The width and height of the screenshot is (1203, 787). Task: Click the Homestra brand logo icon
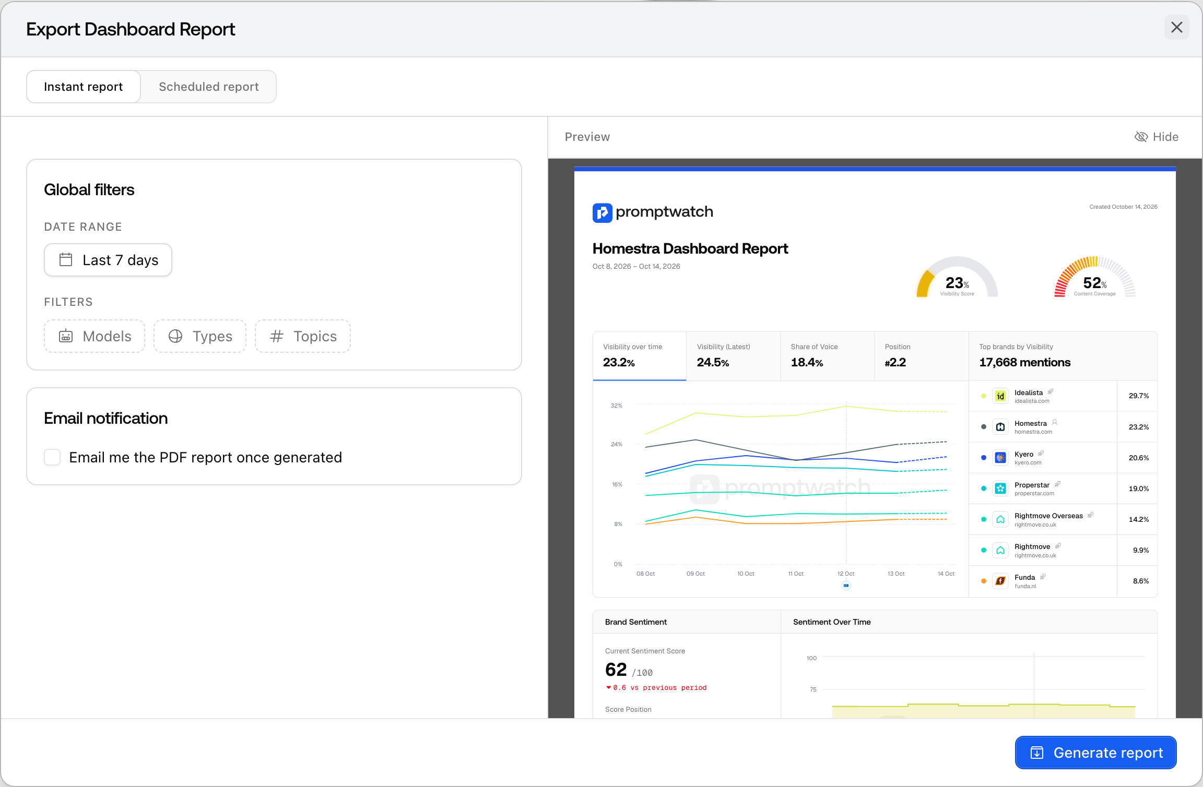(x=1000, y=427)
